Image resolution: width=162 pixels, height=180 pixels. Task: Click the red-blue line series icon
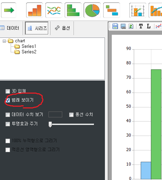point(159,26)
